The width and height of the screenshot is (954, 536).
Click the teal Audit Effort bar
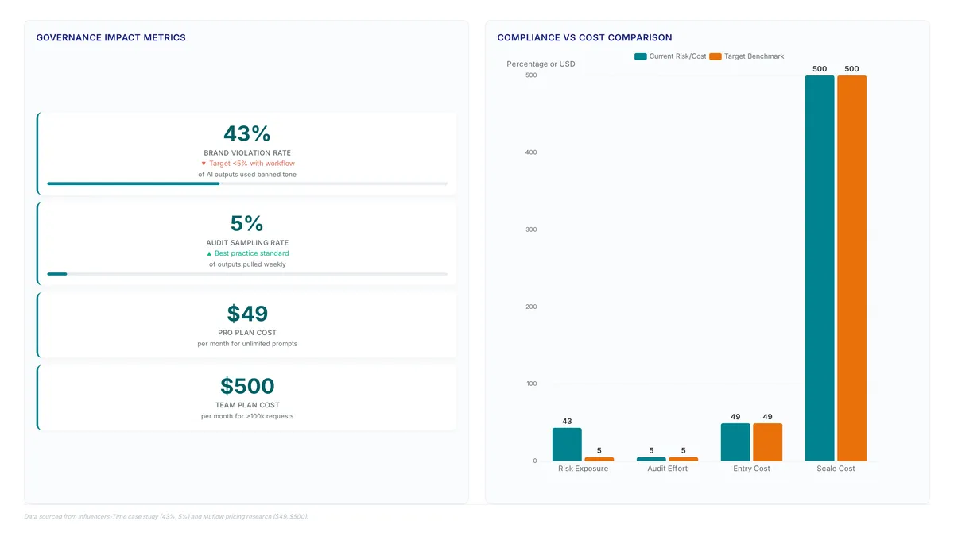[651, 459]
